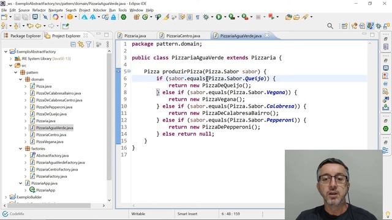Viewport: 392px width, 220px height.
Task: Open the Navigate menu
Action: click(x=56, y=10)
